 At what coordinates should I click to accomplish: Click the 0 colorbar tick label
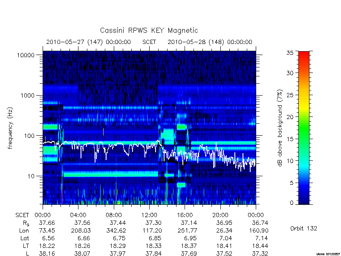tap(292, 203)
